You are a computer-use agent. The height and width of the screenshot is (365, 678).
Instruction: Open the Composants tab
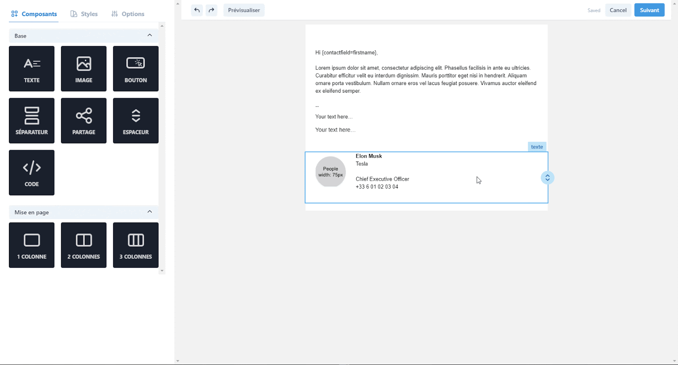tap(34, 14)
